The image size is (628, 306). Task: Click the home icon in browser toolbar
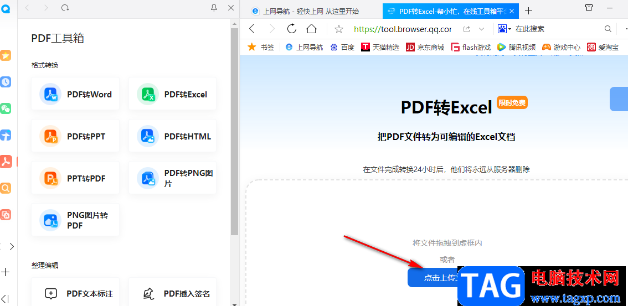(x=312, y=29)
